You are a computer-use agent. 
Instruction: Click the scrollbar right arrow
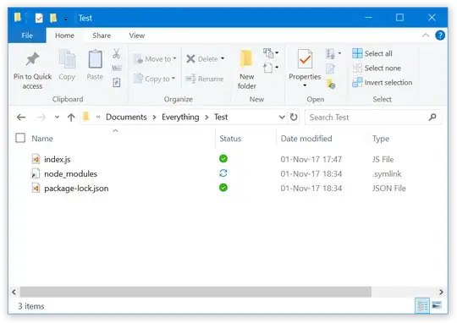(441, 292)
